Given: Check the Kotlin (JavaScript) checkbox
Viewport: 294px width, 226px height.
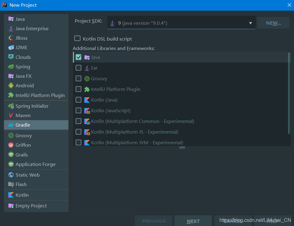Looking at the screenshot, I should tap(78, 110).
